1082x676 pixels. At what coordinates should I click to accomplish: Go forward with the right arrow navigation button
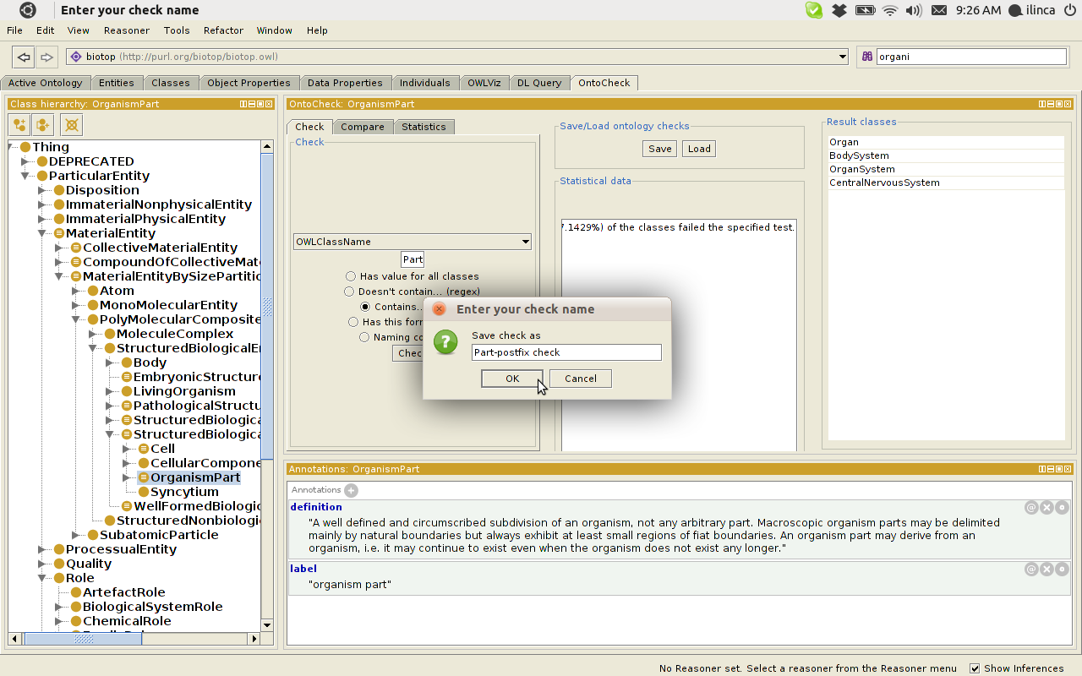pos(46,57)
